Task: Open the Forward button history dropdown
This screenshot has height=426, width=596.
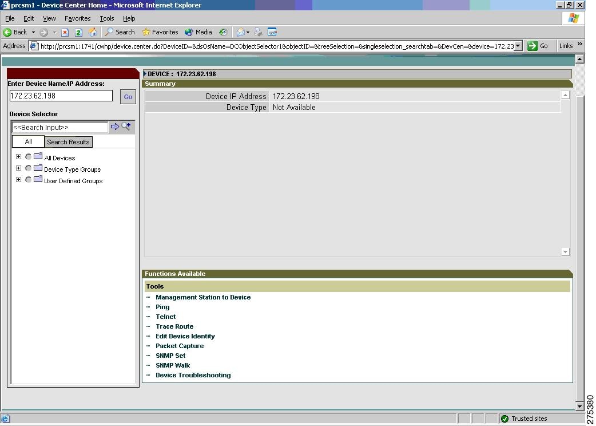Action: click(x=54, y=32)
